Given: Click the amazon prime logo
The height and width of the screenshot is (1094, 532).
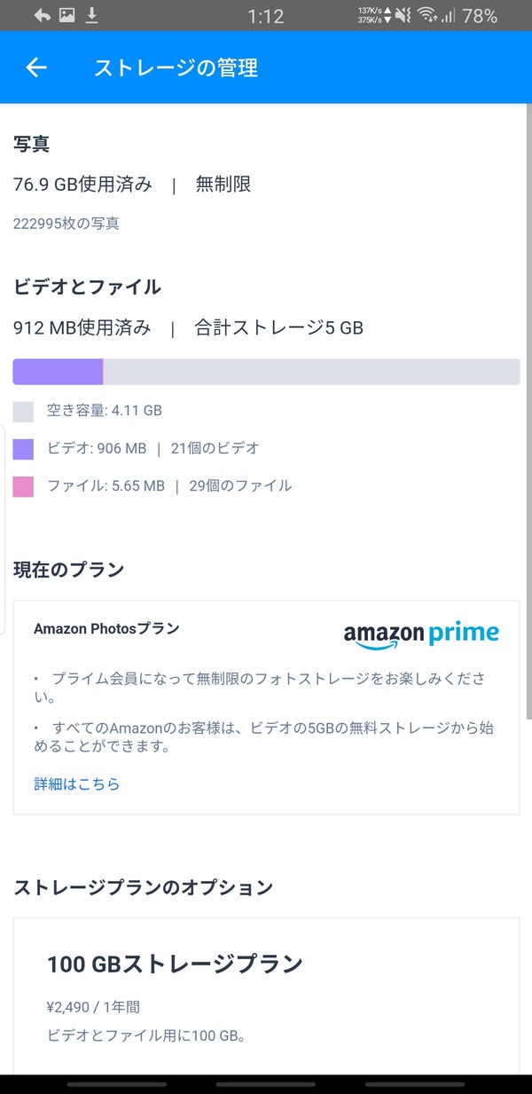Looking at the screenshot, I should click(x=421, y=636).
